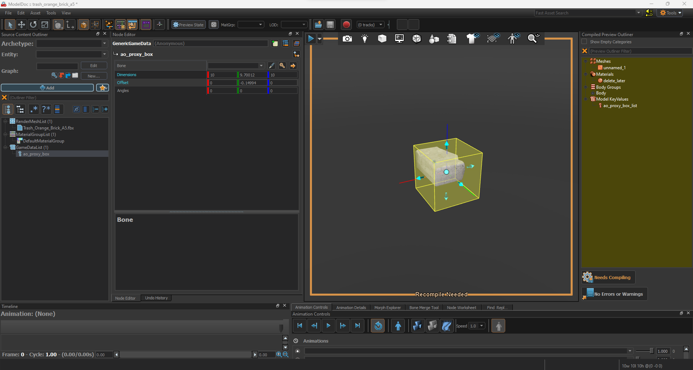Open the LOD dropdown
Viewport: 693px width, 370px height.
coord(294,25)
